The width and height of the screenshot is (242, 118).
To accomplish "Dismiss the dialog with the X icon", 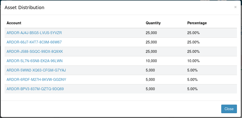I will click(235, 7).
